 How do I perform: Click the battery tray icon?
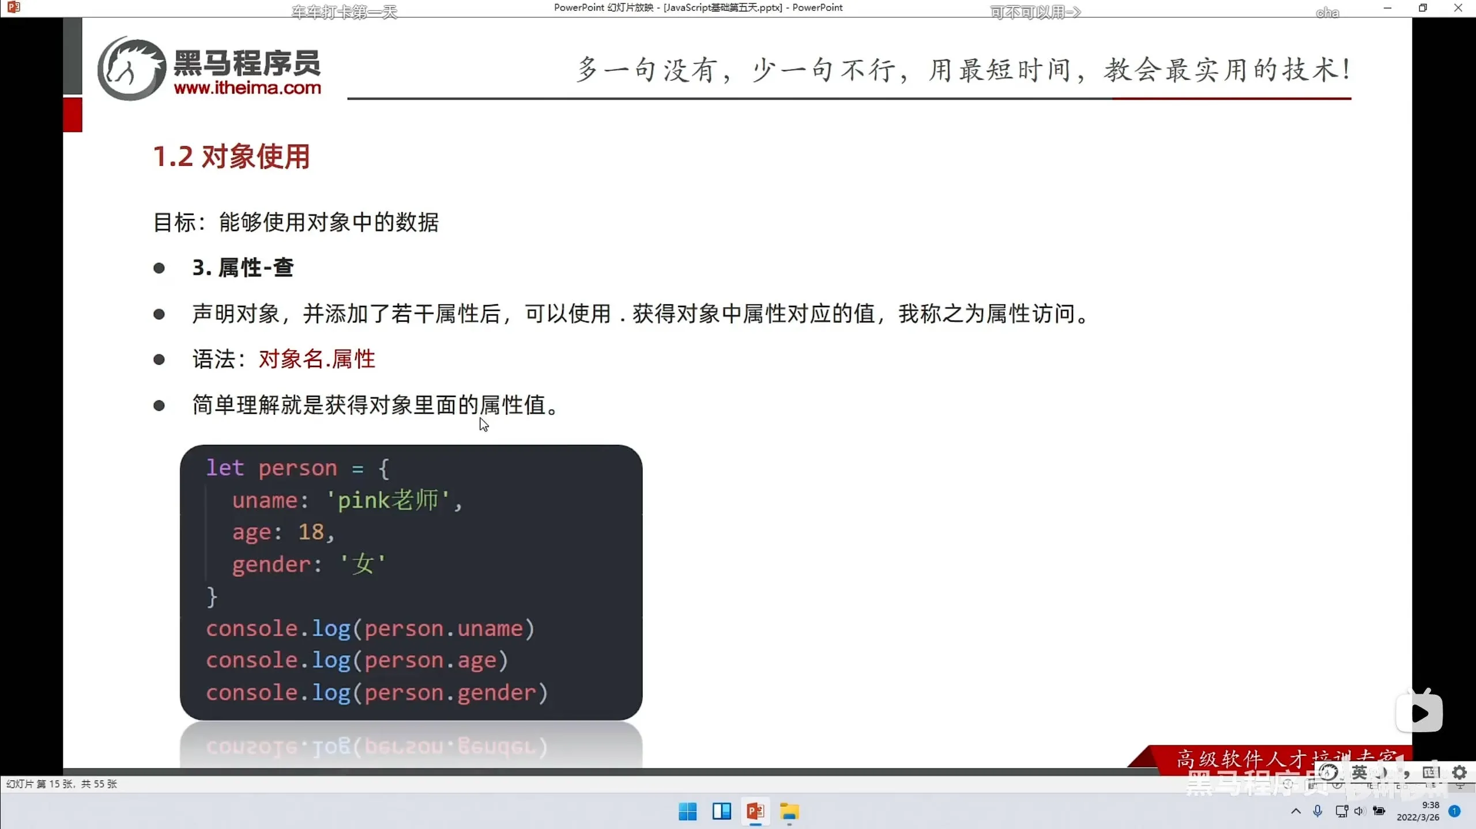(x=1379, y=811)
